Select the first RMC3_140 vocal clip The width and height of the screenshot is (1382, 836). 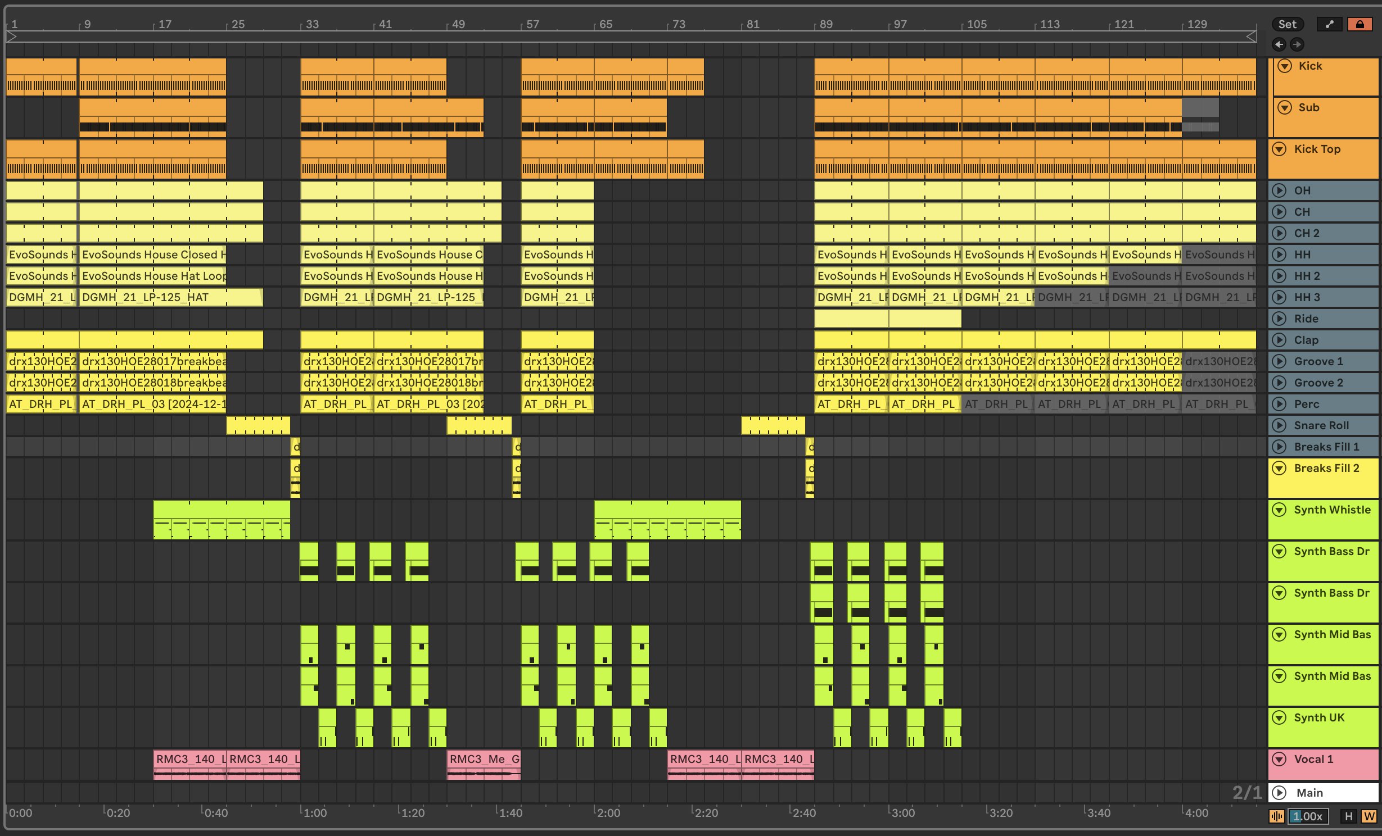189,760
